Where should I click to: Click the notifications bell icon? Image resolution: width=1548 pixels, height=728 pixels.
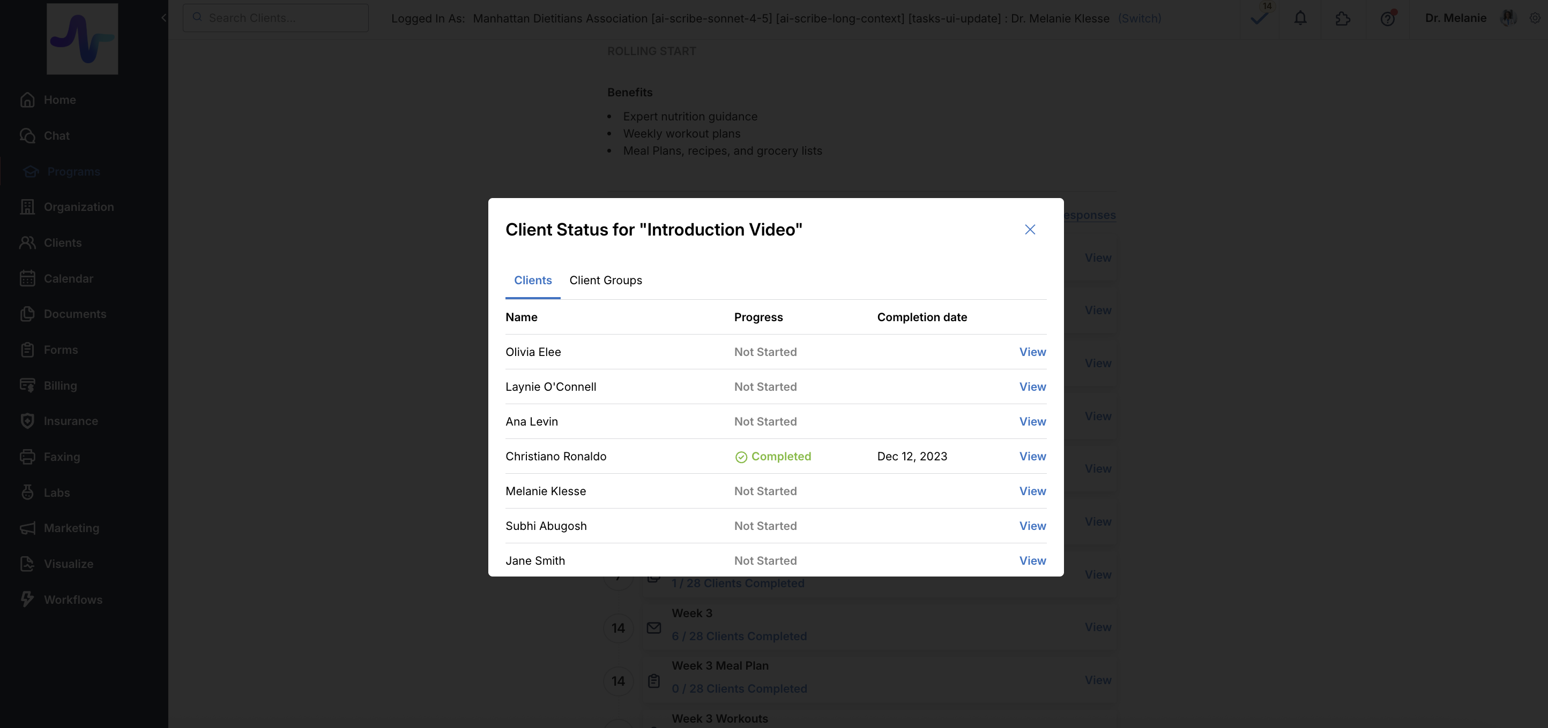(x=1300, y=19)
